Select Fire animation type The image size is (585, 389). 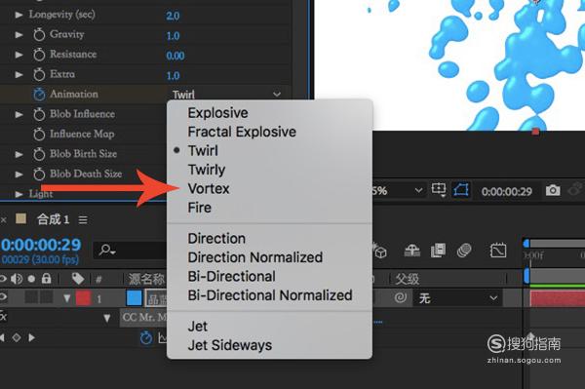pos(200,208)
